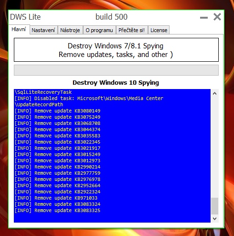The width and height of the screenshot is (234, 236).
Task: Switch to the O programu tab
Action: click(99, 30)
